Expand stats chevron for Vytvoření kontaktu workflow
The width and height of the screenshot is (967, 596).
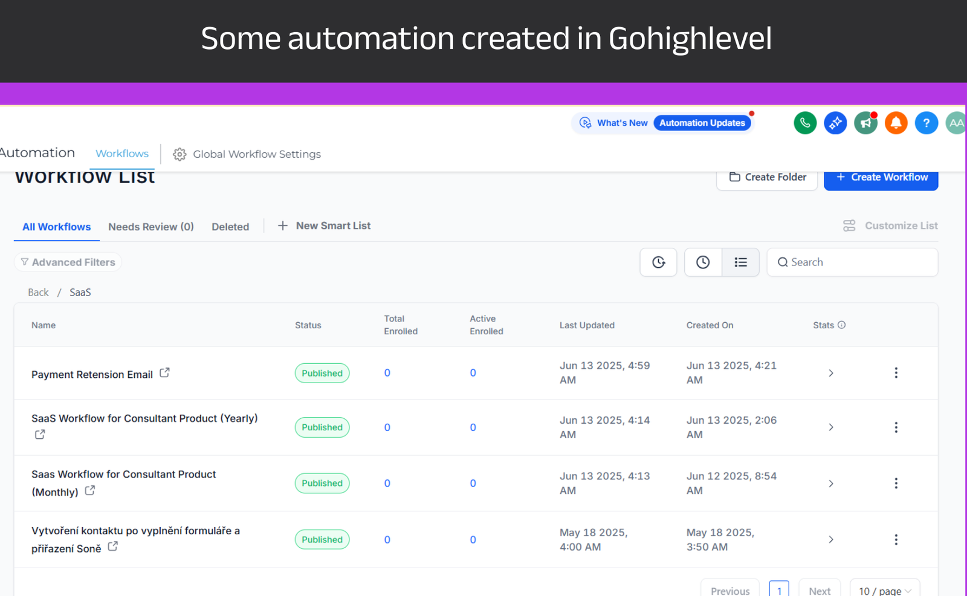831,539
